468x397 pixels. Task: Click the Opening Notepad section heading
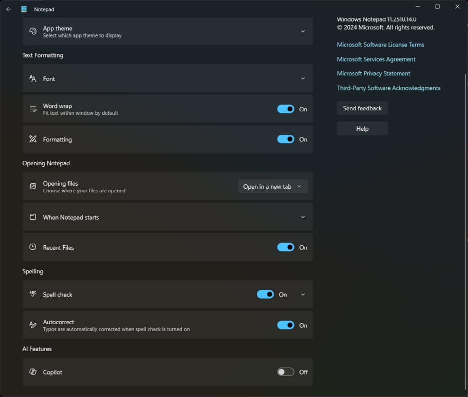click(46, 163)
